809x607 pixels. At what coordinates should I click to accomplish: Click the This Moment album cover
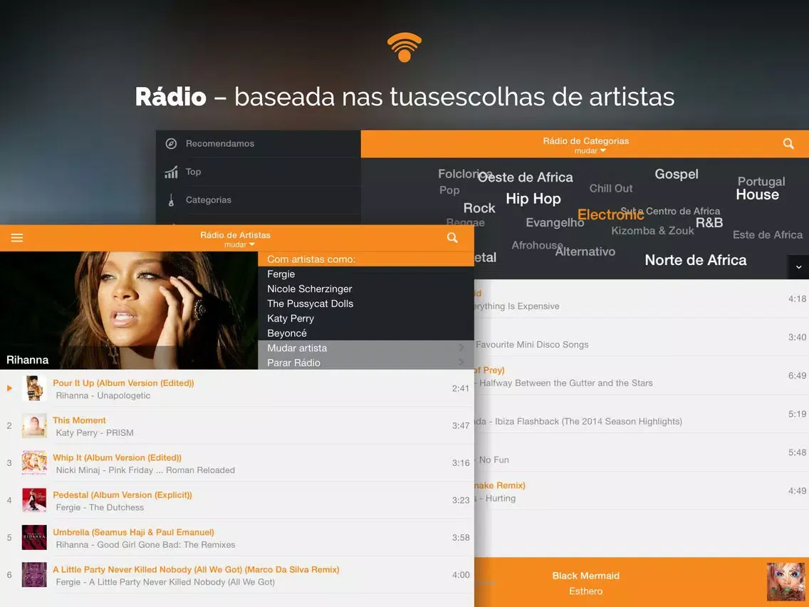point(34,425)
